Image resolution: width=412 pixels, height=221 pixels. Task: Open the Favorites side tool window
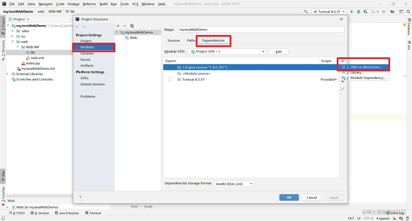[x=3, y=196]
